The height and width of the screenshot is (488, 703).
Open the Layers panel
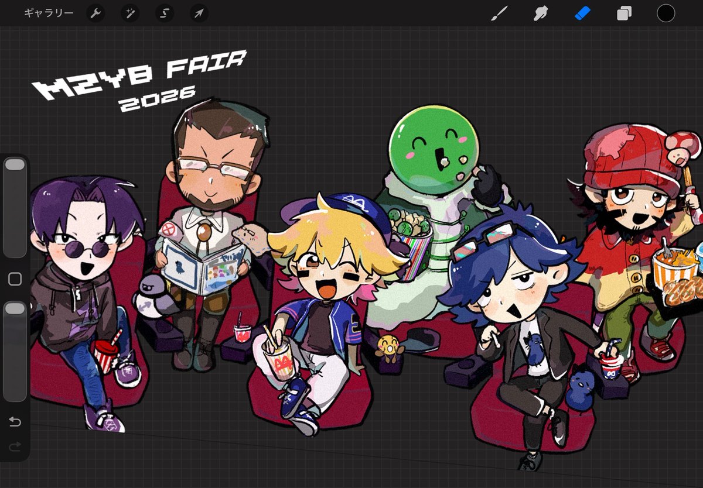[624, 13]
